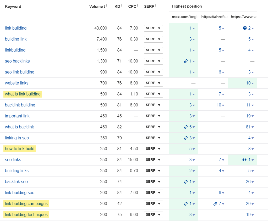The image size is (268, 221).
Task: Click the info icon next to the Volume header
Action: 106,5
